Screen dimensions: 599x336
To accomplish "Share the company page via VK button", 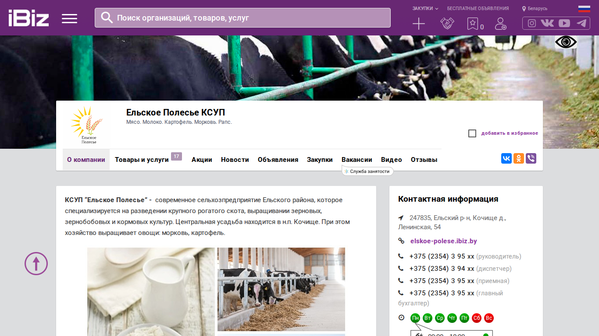I will 506,158.
